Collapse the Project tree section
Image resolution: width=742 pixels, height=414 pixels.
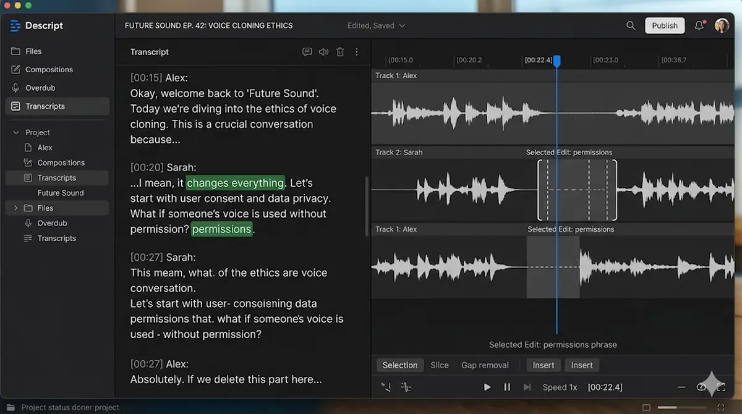point(16,132)
